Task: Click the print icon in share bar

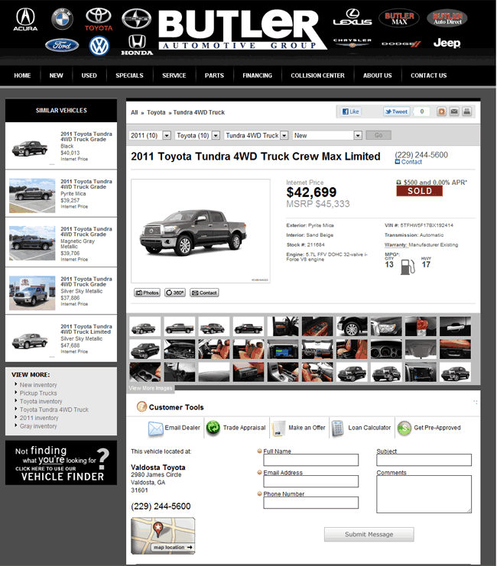Action: coord(466,112)
